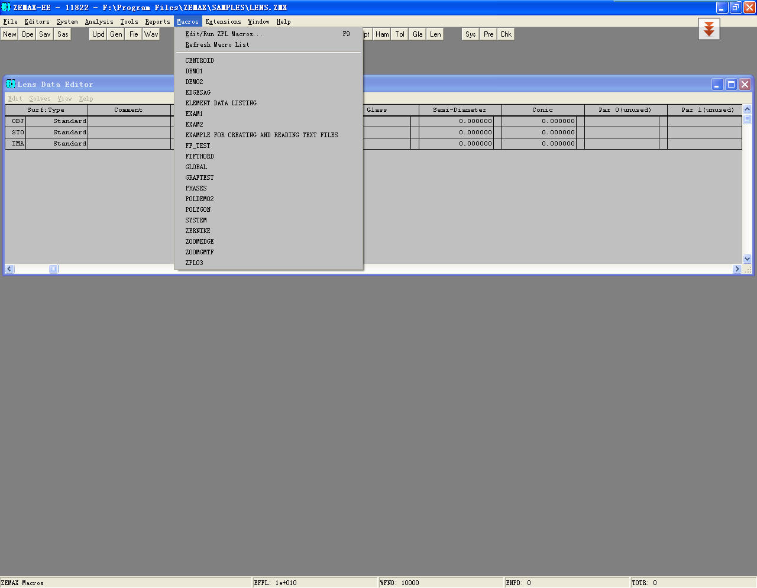Open the System menu

pyautogui.click(x=67, y=21)
